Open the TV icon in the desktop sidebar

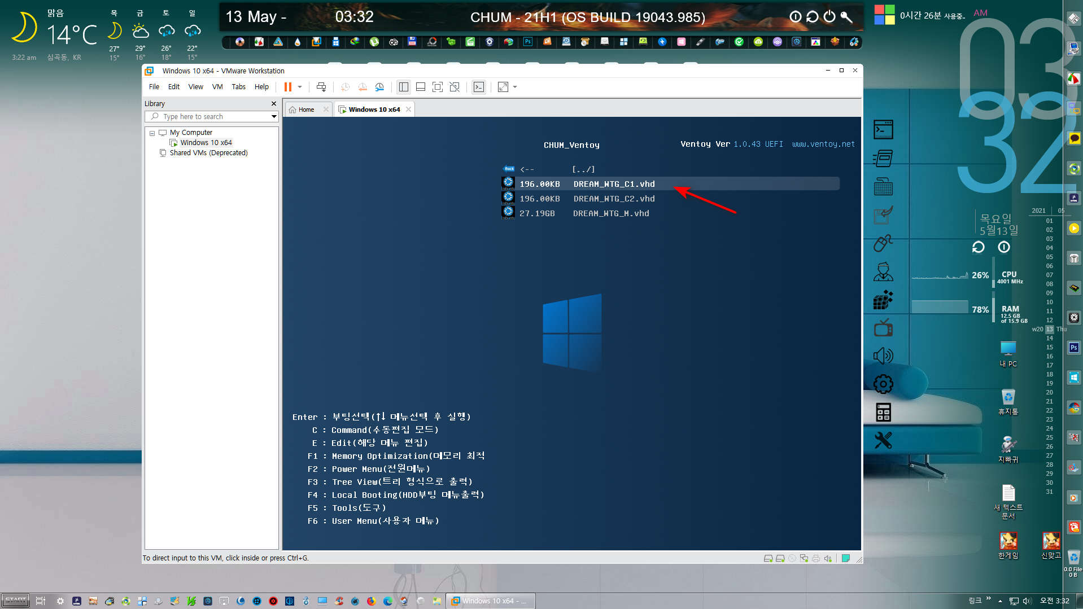point(883,327)
